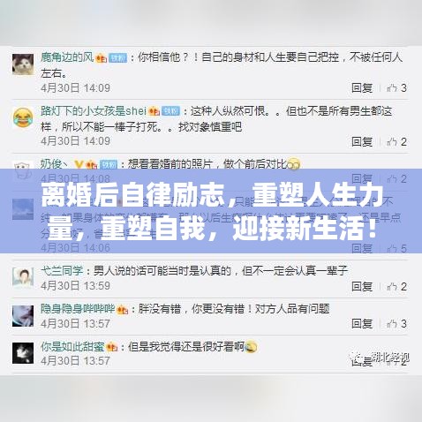Image resolution: width=422 pixels, height=422 pixels.
Task: Click yellow V verified icon beside 奶俊
Action: 79,164
